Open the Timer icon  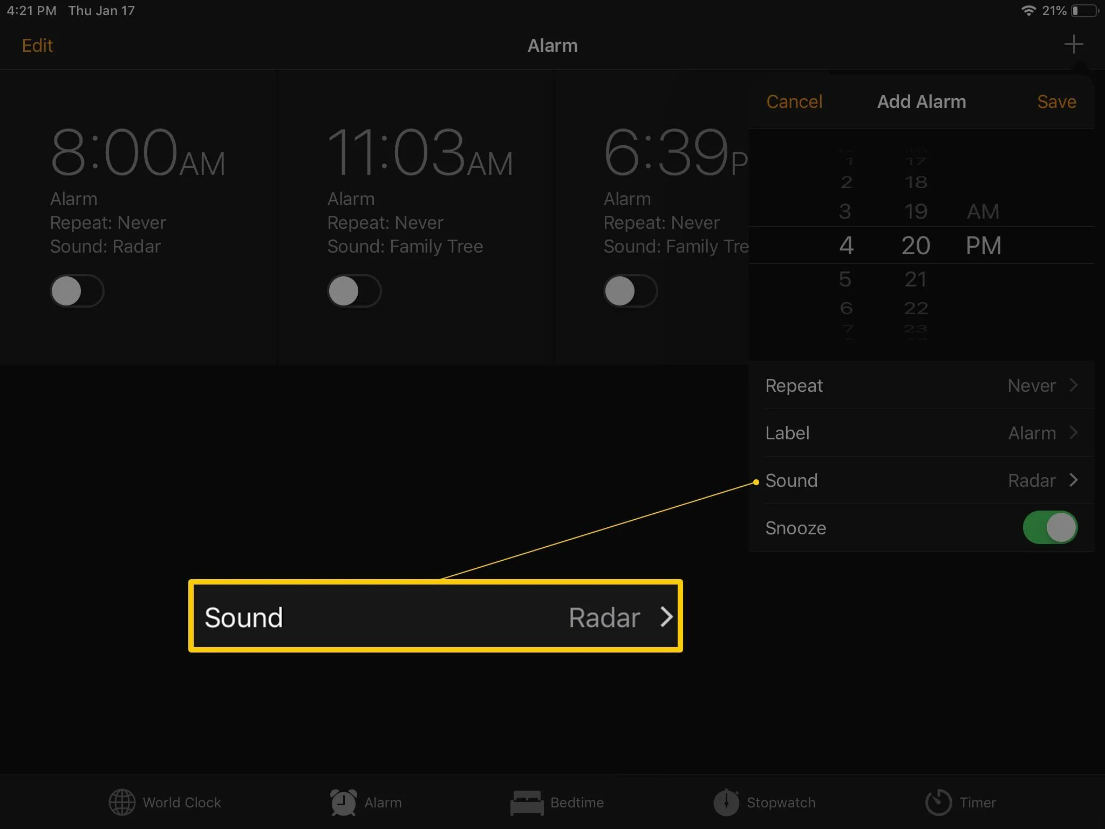coord(938,802)
